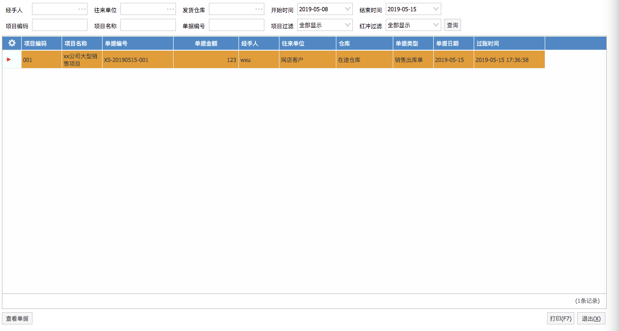Focus the 经手人 input field
Screen dimensions: 620x331
60,9
